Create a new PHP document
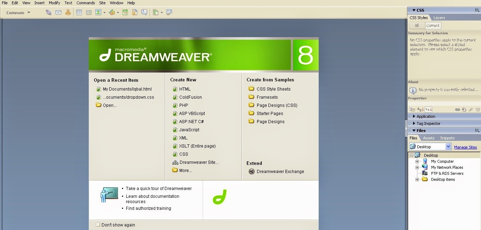 coord(183,105)
